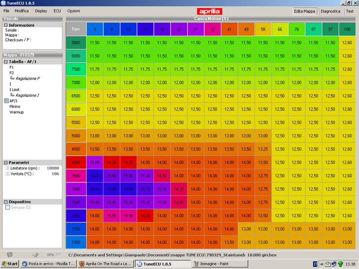Switch to the Diagnostica tab
The height and width of the screenshot is (269, 359).
click(330, 11)
